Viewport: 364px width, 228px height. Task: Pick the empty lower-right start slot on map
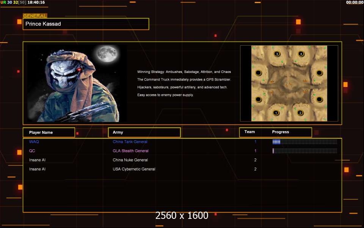(319, 100)
